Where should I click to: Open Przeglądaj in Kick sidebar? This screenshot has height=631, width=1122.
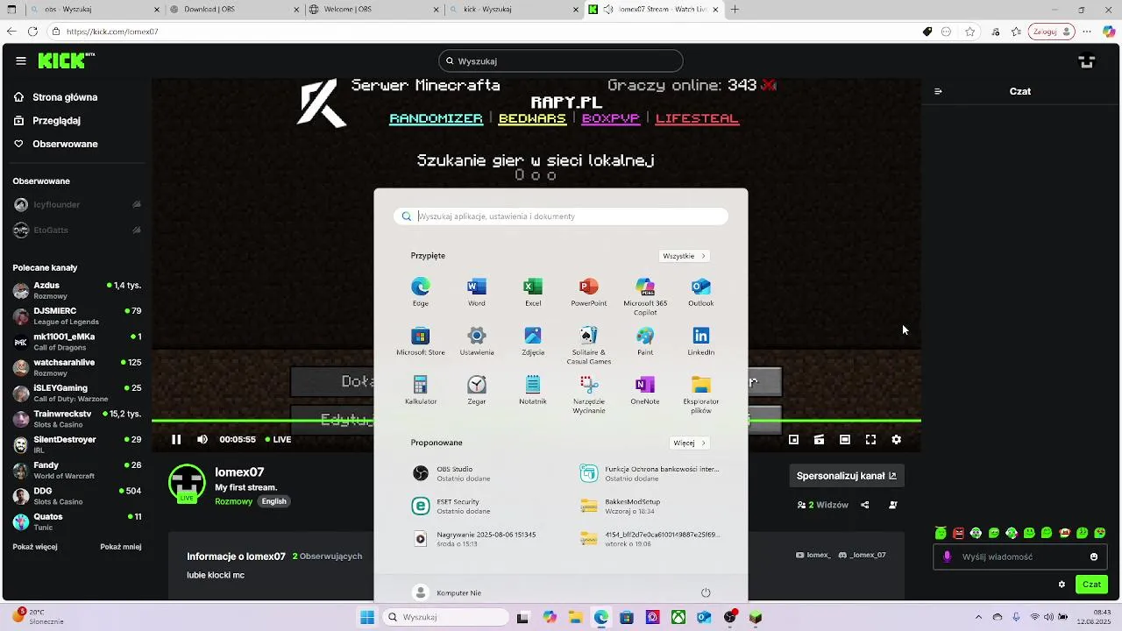47,120
